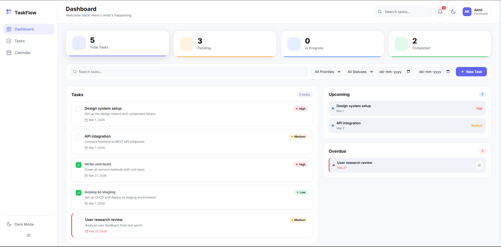
Task: Click the Completed stats card
Action: [439, 44]
